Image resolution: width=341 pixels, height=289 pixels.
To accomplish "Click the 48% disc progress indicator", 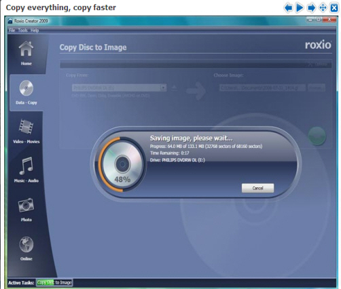I will tap(122, 164).
